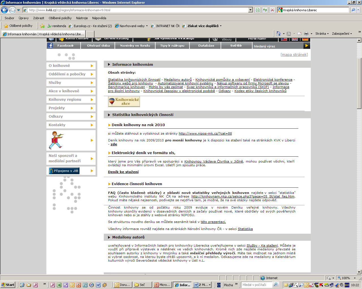
Task: Open Tipy k nákupu nav item
Action: [172, 45]
